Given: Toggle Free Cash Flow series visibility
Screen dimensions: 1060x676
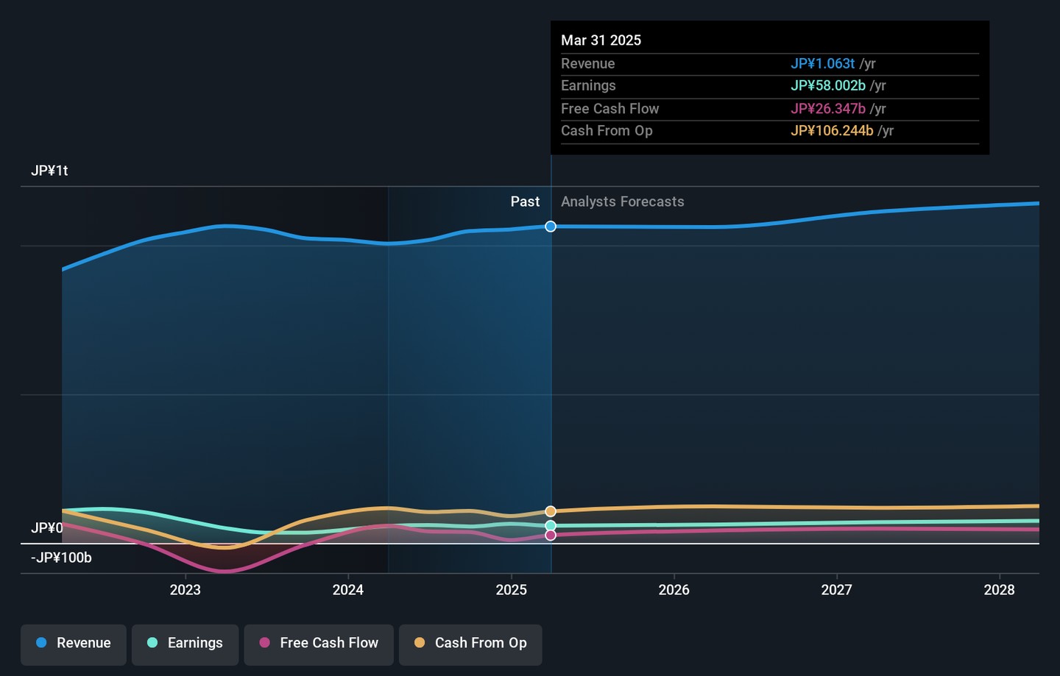Looking at the screenshot, I should pyautogui.click(x=319, y=644).
